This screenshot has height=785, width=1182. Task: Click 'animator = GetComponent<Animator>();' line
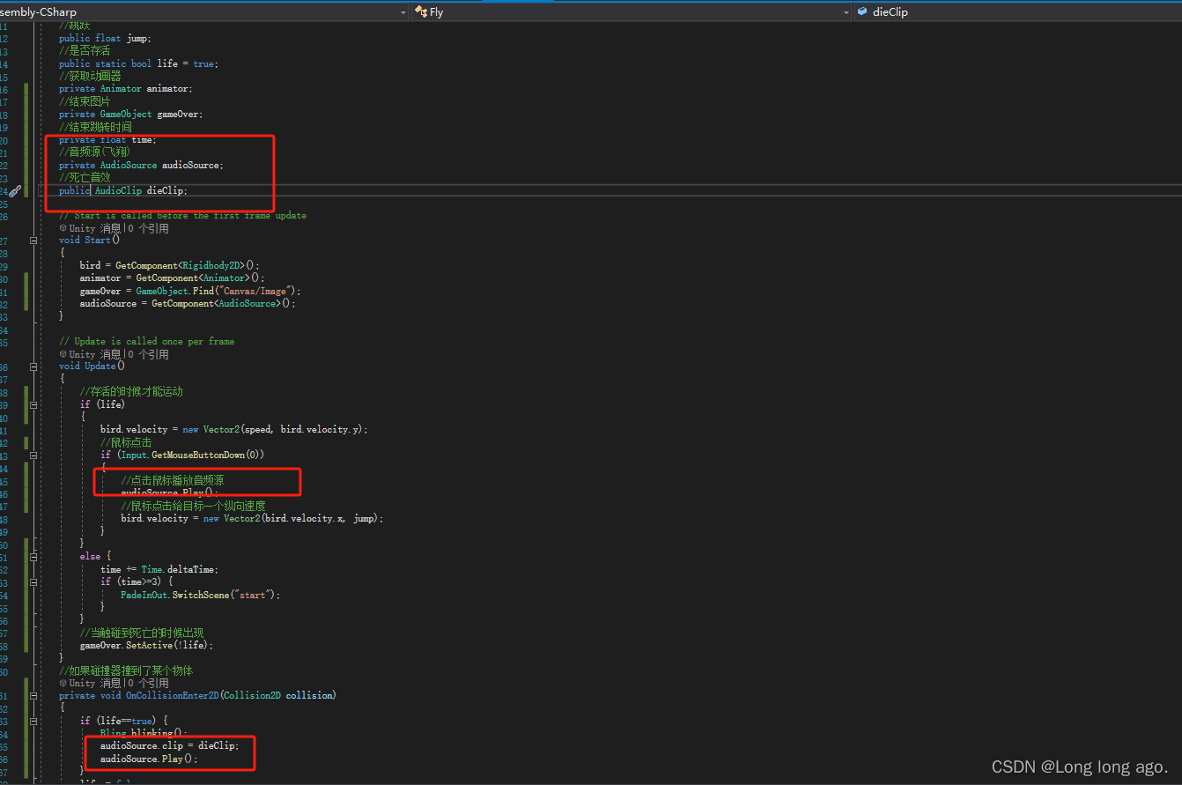(173, 278)
